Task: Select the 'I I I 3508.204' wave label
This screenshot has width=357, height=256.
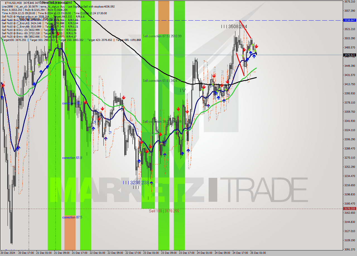Action: 234,26
